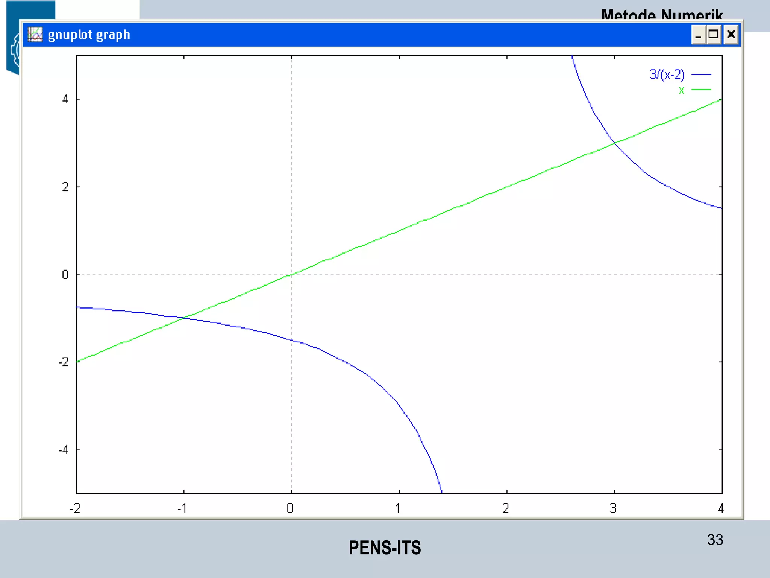This screenshot has height=578, width=770.
Task: Click the green x legend label
Action: coord(681,90)
